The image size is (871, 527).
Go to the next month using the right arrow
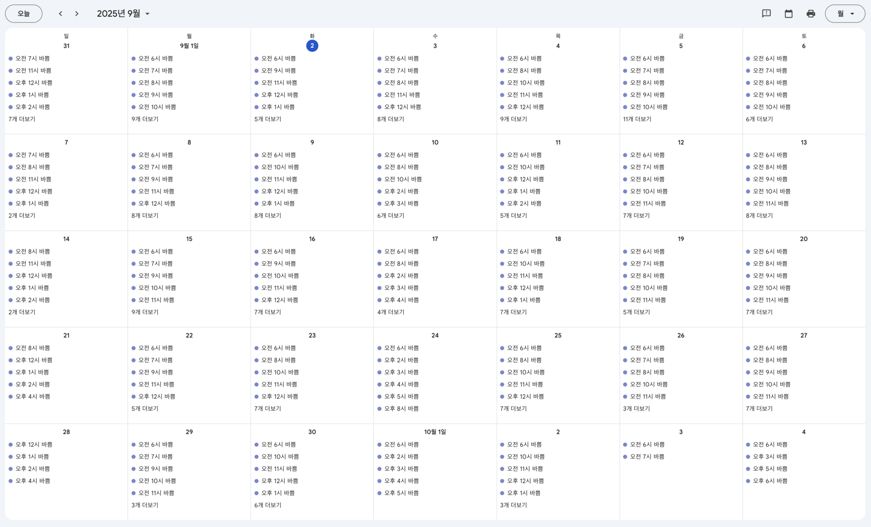pos(77,14)
